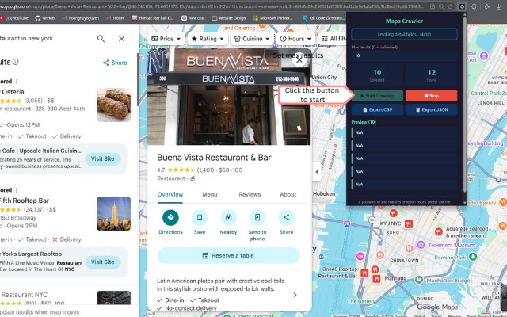Click the Fetching detail fields status bar
This screenshot has height=317, width=507.
pyautogui.click(x=404, y=34)
